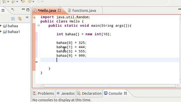
Task: Show the hidden views list marked »1
Action: pyautogui.click(x=13, y=10)
